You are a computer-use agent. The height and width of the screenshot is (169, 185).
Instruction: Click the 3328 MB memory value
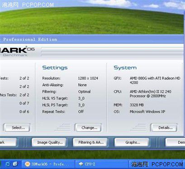[x=137, y=105]
